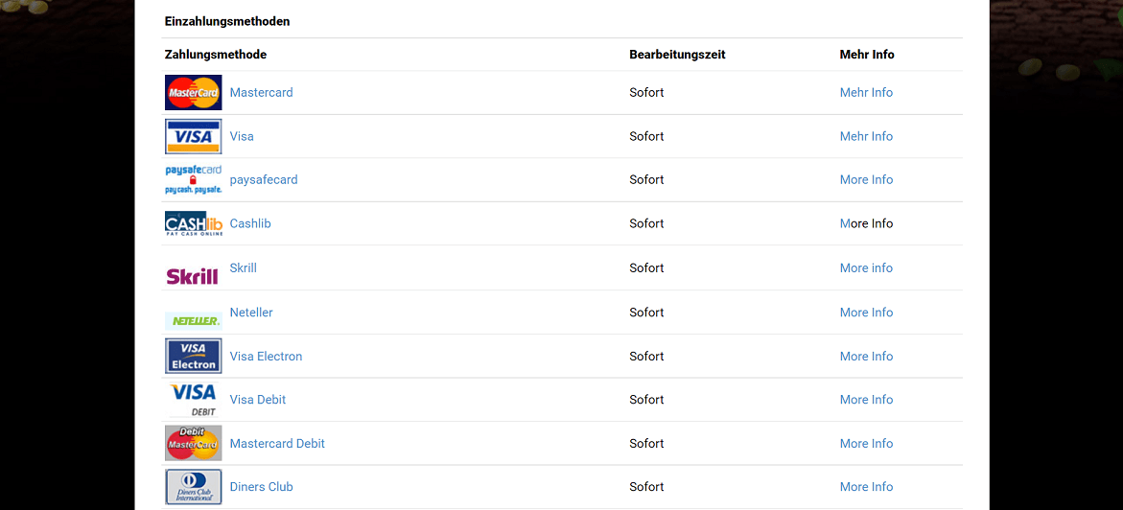Viewport: 1123px width, 510px height.
Task: Open the Skrill text link
Action: 243,268
